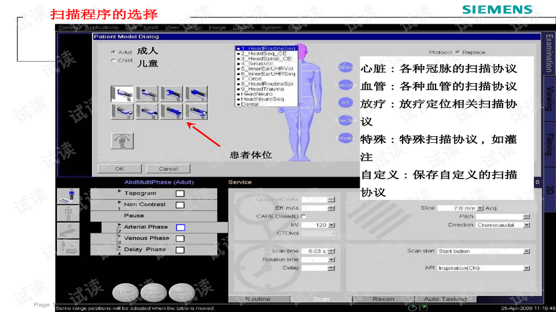Open the Direction dropdown showing Craniocaudal
The image size is (556, 312).
(x=527, y=225)
